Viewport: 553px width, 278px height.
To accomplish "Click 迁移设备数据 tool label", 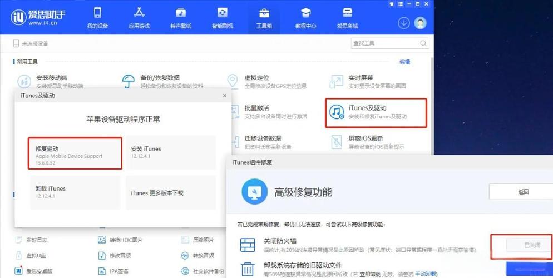I will [x=263, y=138].
